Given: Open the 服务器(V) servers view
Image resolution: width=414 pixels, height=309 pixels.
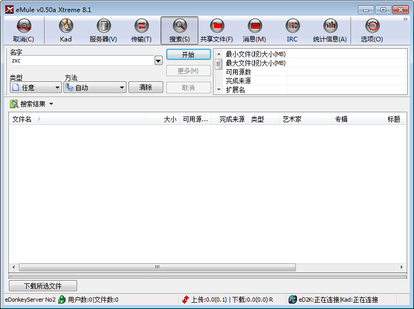Looking at the screenshot, I should [x=103, y=30].
